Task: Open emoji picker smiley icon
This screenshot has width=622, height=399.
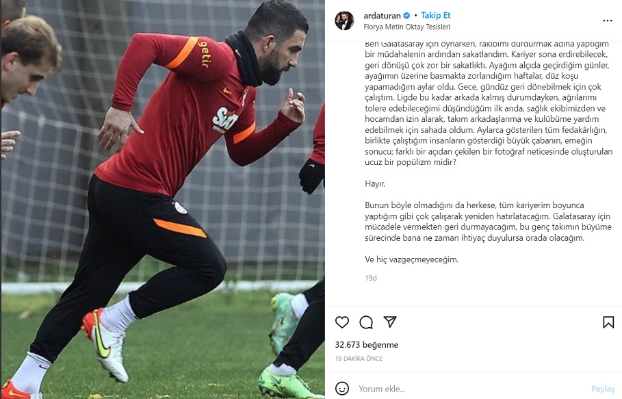Action: (x=342, y=388)
